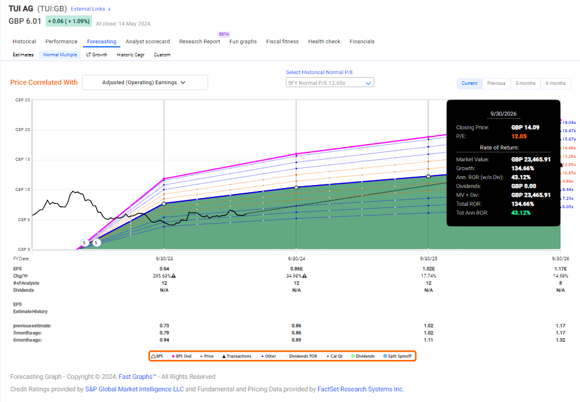Viewport: 580px width, 402px height.
Task: Open the Adjusted (Operating) Earnings dropdown
Action: coord(145,82)
